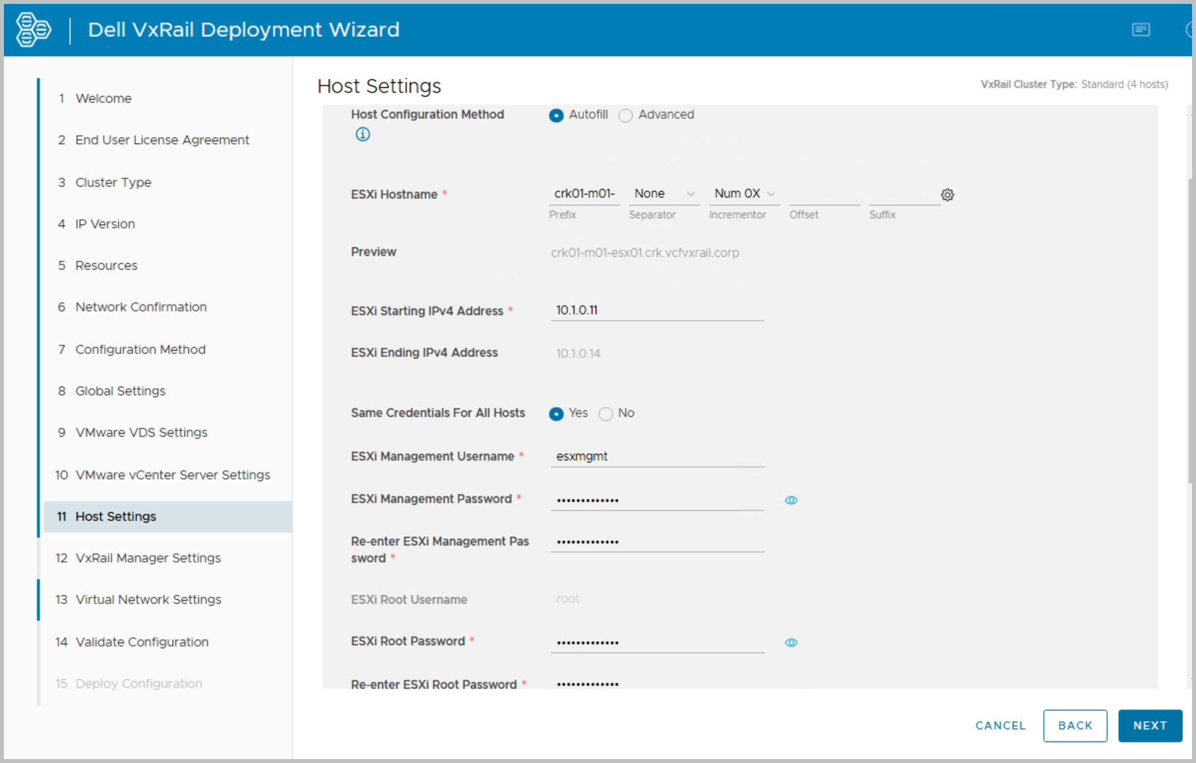The width and height of the screenshot is (1196, 763).
Task: Go to Global Settings step
Action: point(120,391)
